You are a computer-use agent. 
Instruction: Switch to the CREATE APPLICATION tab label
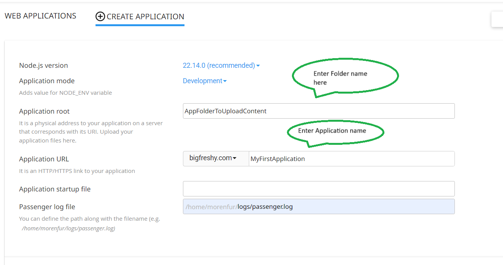pyautogui.click(x=145, y=17)
